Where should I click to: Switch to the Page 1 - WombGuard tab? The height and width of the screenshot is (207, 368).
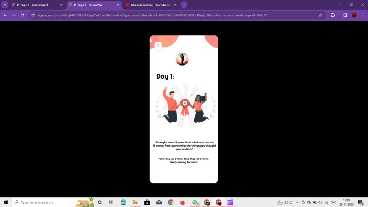point(37,5)
